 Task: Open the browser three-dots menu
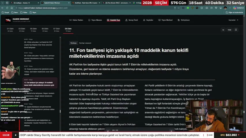[230, 8]
